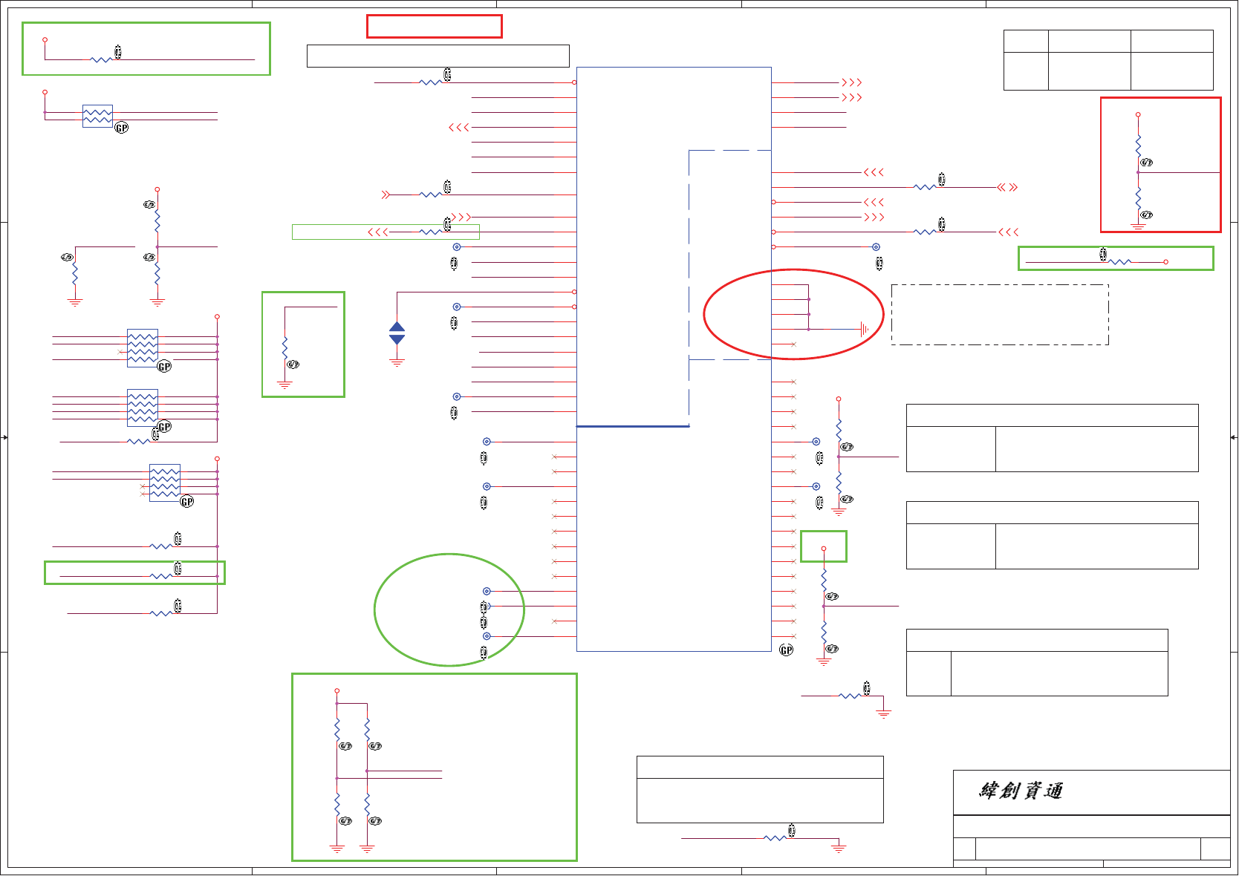Image resolution: width=1239 pixels, height=876 pixels.
Task: Select the blue TVS diode symbol
Action: click(397, 333)
